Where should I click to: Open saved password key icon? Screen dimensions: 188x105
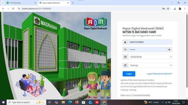164,9
